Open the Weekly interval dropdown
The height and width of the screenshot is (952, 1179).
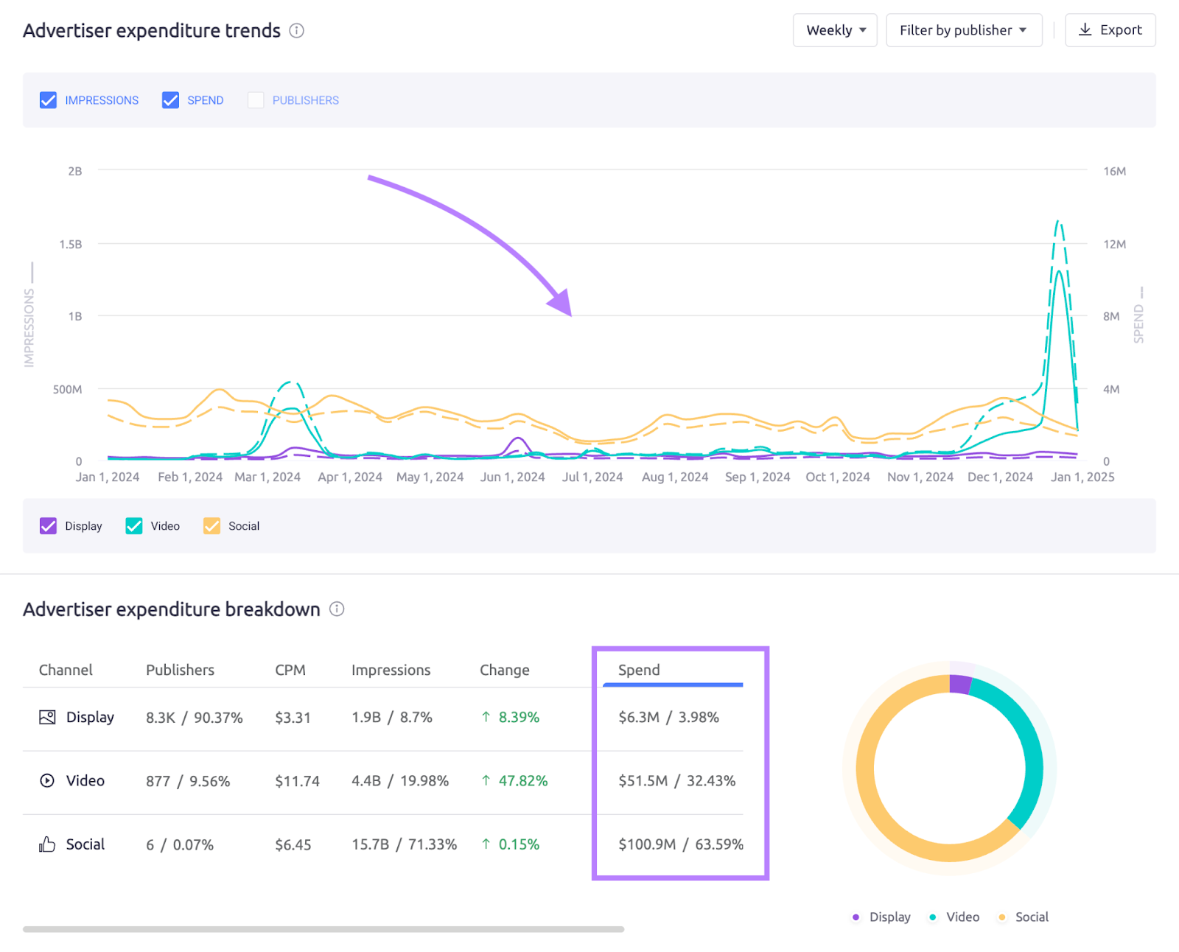(835, 29)
